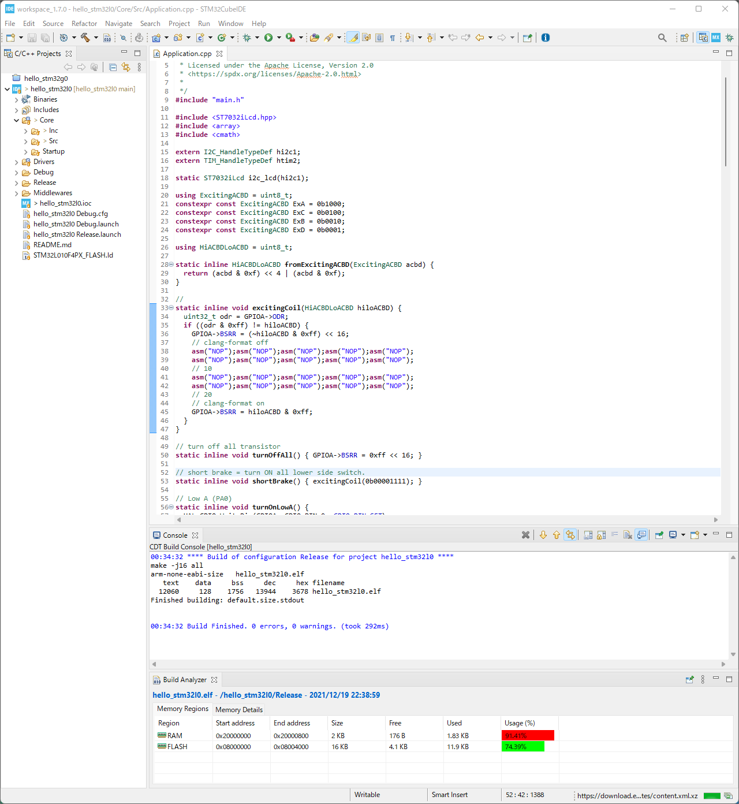Image resolution: width=739 pixels, height=804 pixels.
Task: Open the Open Perspective icon
Action: [684, 38]
